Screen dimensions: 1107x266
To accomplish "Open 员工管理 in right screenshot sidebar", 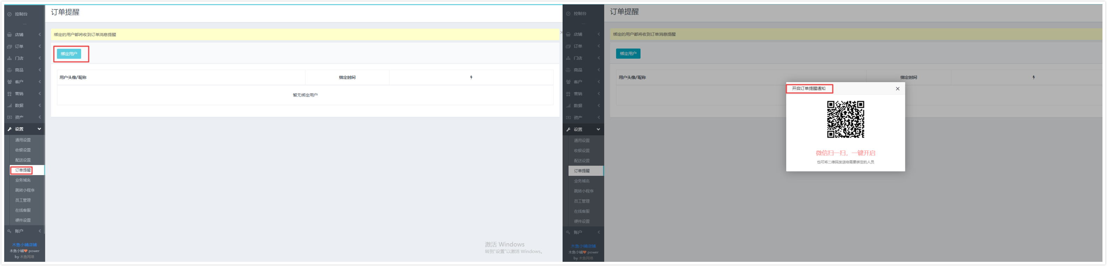I will tap(582, 202).
